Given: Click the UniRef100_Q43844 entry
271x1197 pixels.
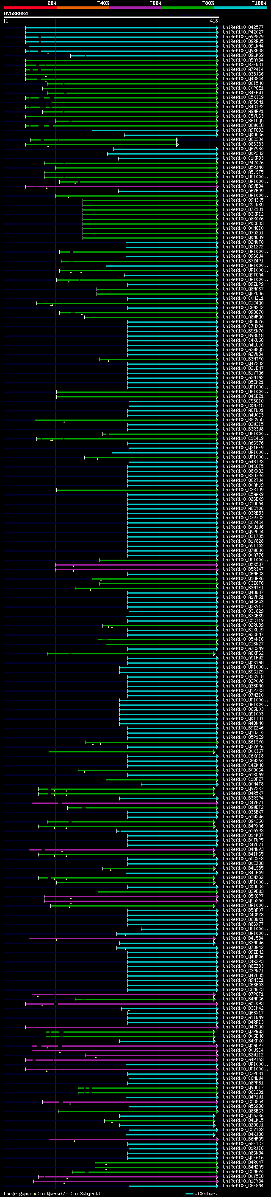Looking at the screenshot, I should pos(243,79).
